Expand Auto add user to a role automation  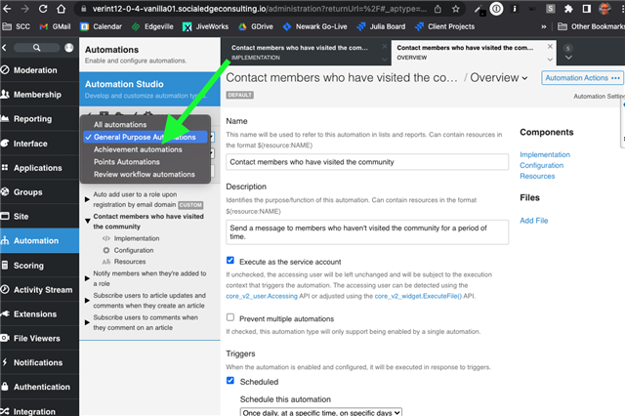[x=87, y=199]
